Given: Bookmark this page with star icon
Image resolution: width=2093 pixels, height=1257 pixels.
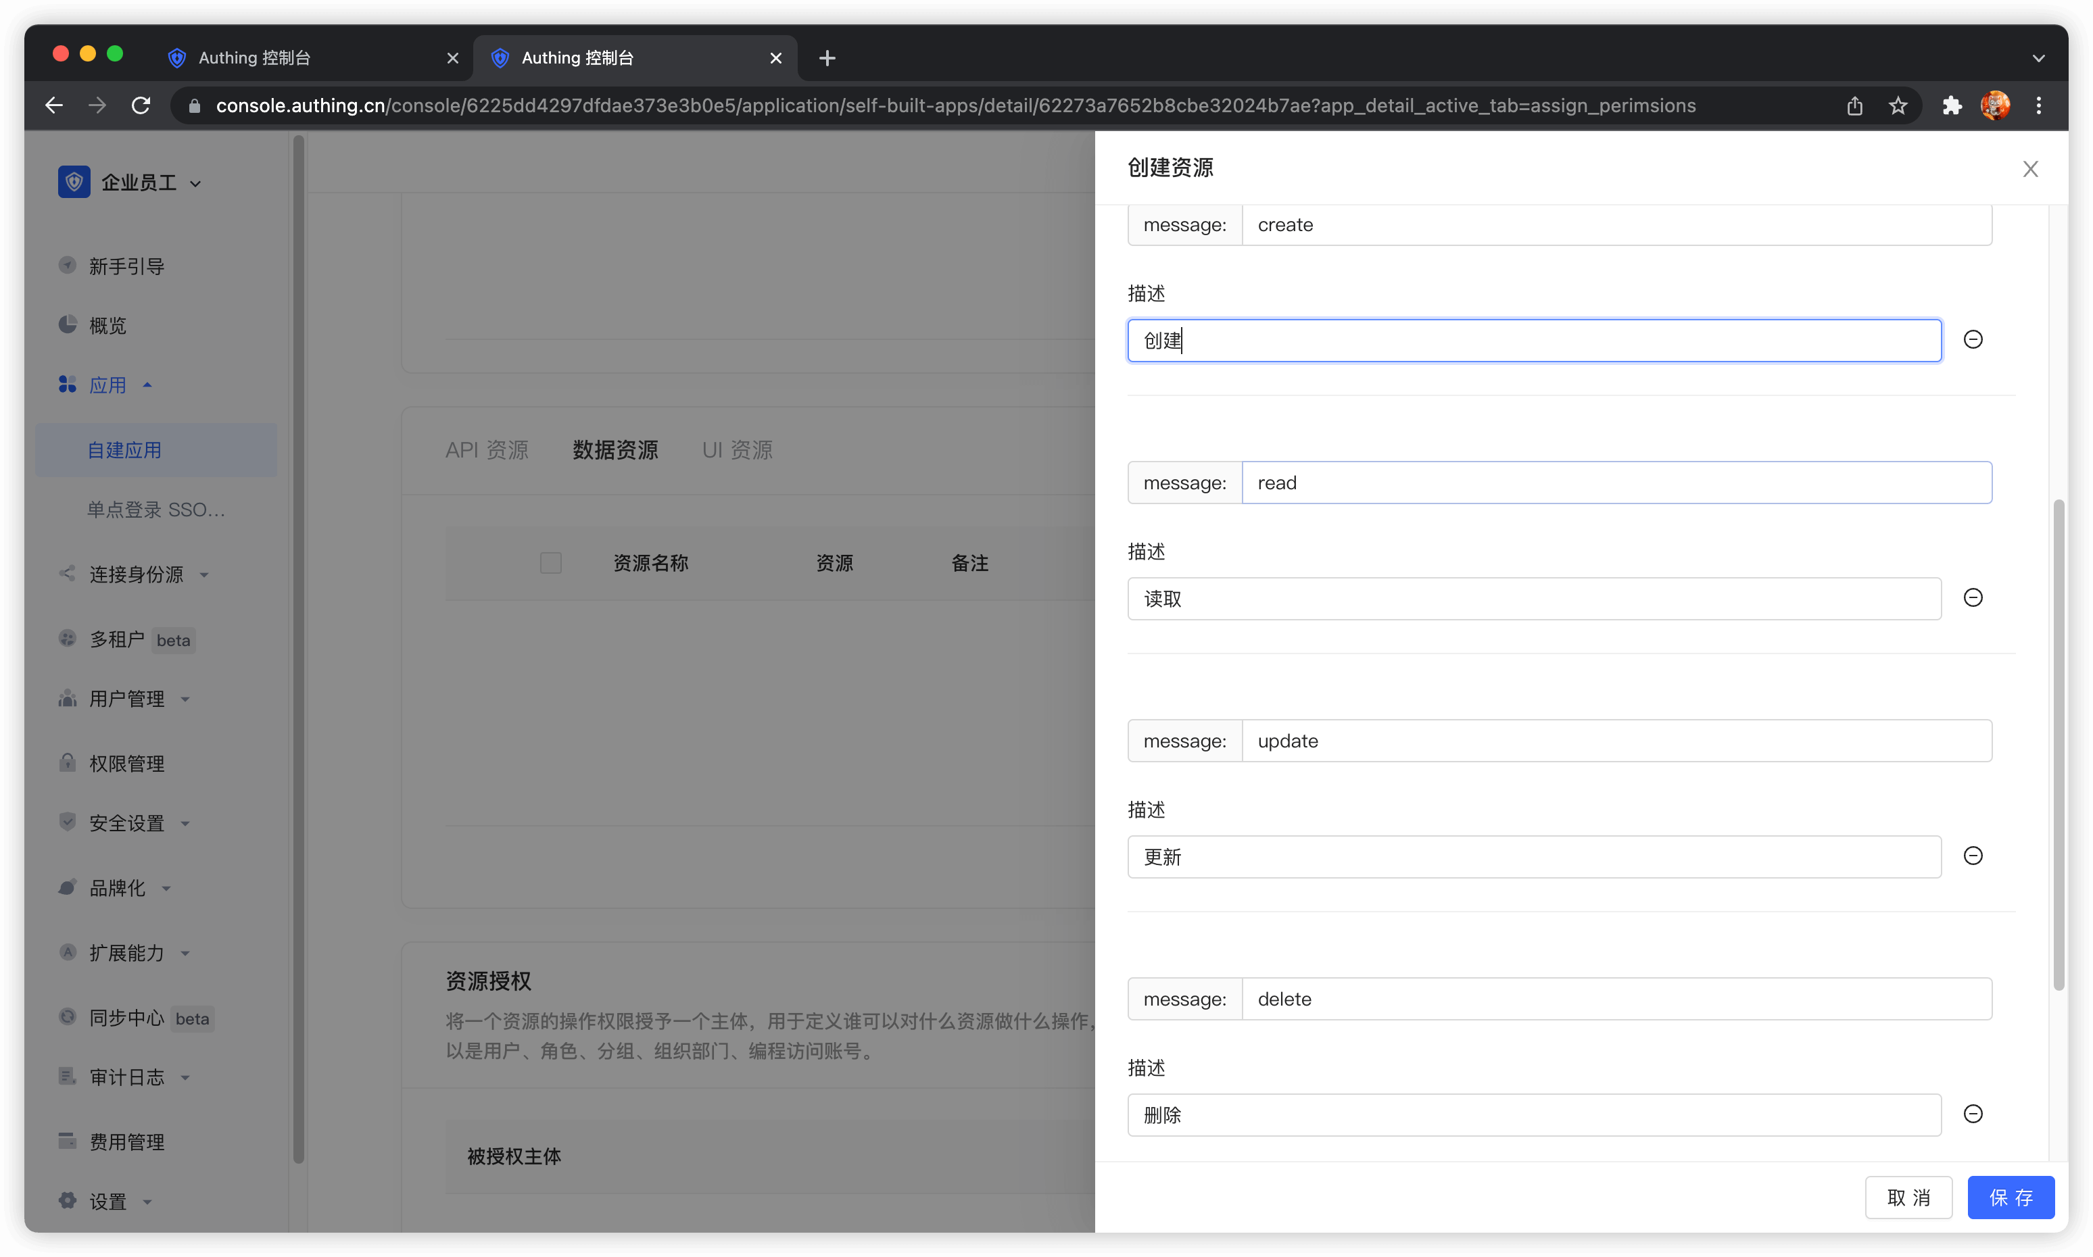Looking at the screenshot, I should tap(1897, 106).
